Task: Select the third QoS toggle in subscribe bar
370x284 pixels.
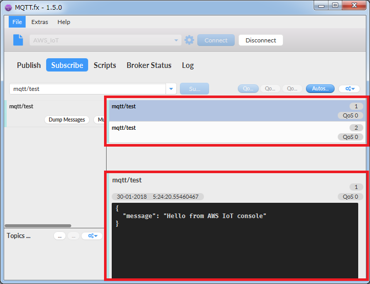Action: (292, 89)
